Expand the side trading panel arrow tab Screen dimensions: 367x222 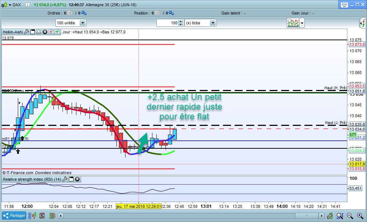click(363, 23)
